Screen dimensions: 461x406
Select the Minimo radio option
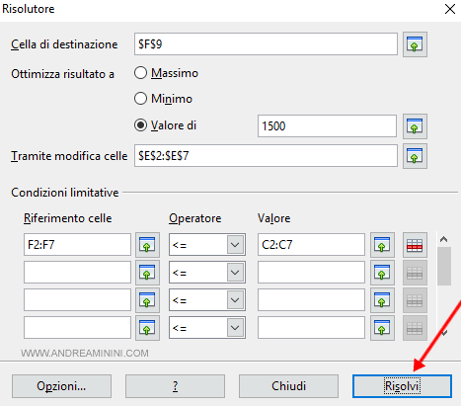(x=140, y=99)
